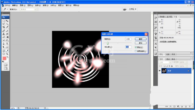This screenshot has width=195, height=110.
Task: Close the Brightness/Contrast dialog
Action: pos(146,34)
